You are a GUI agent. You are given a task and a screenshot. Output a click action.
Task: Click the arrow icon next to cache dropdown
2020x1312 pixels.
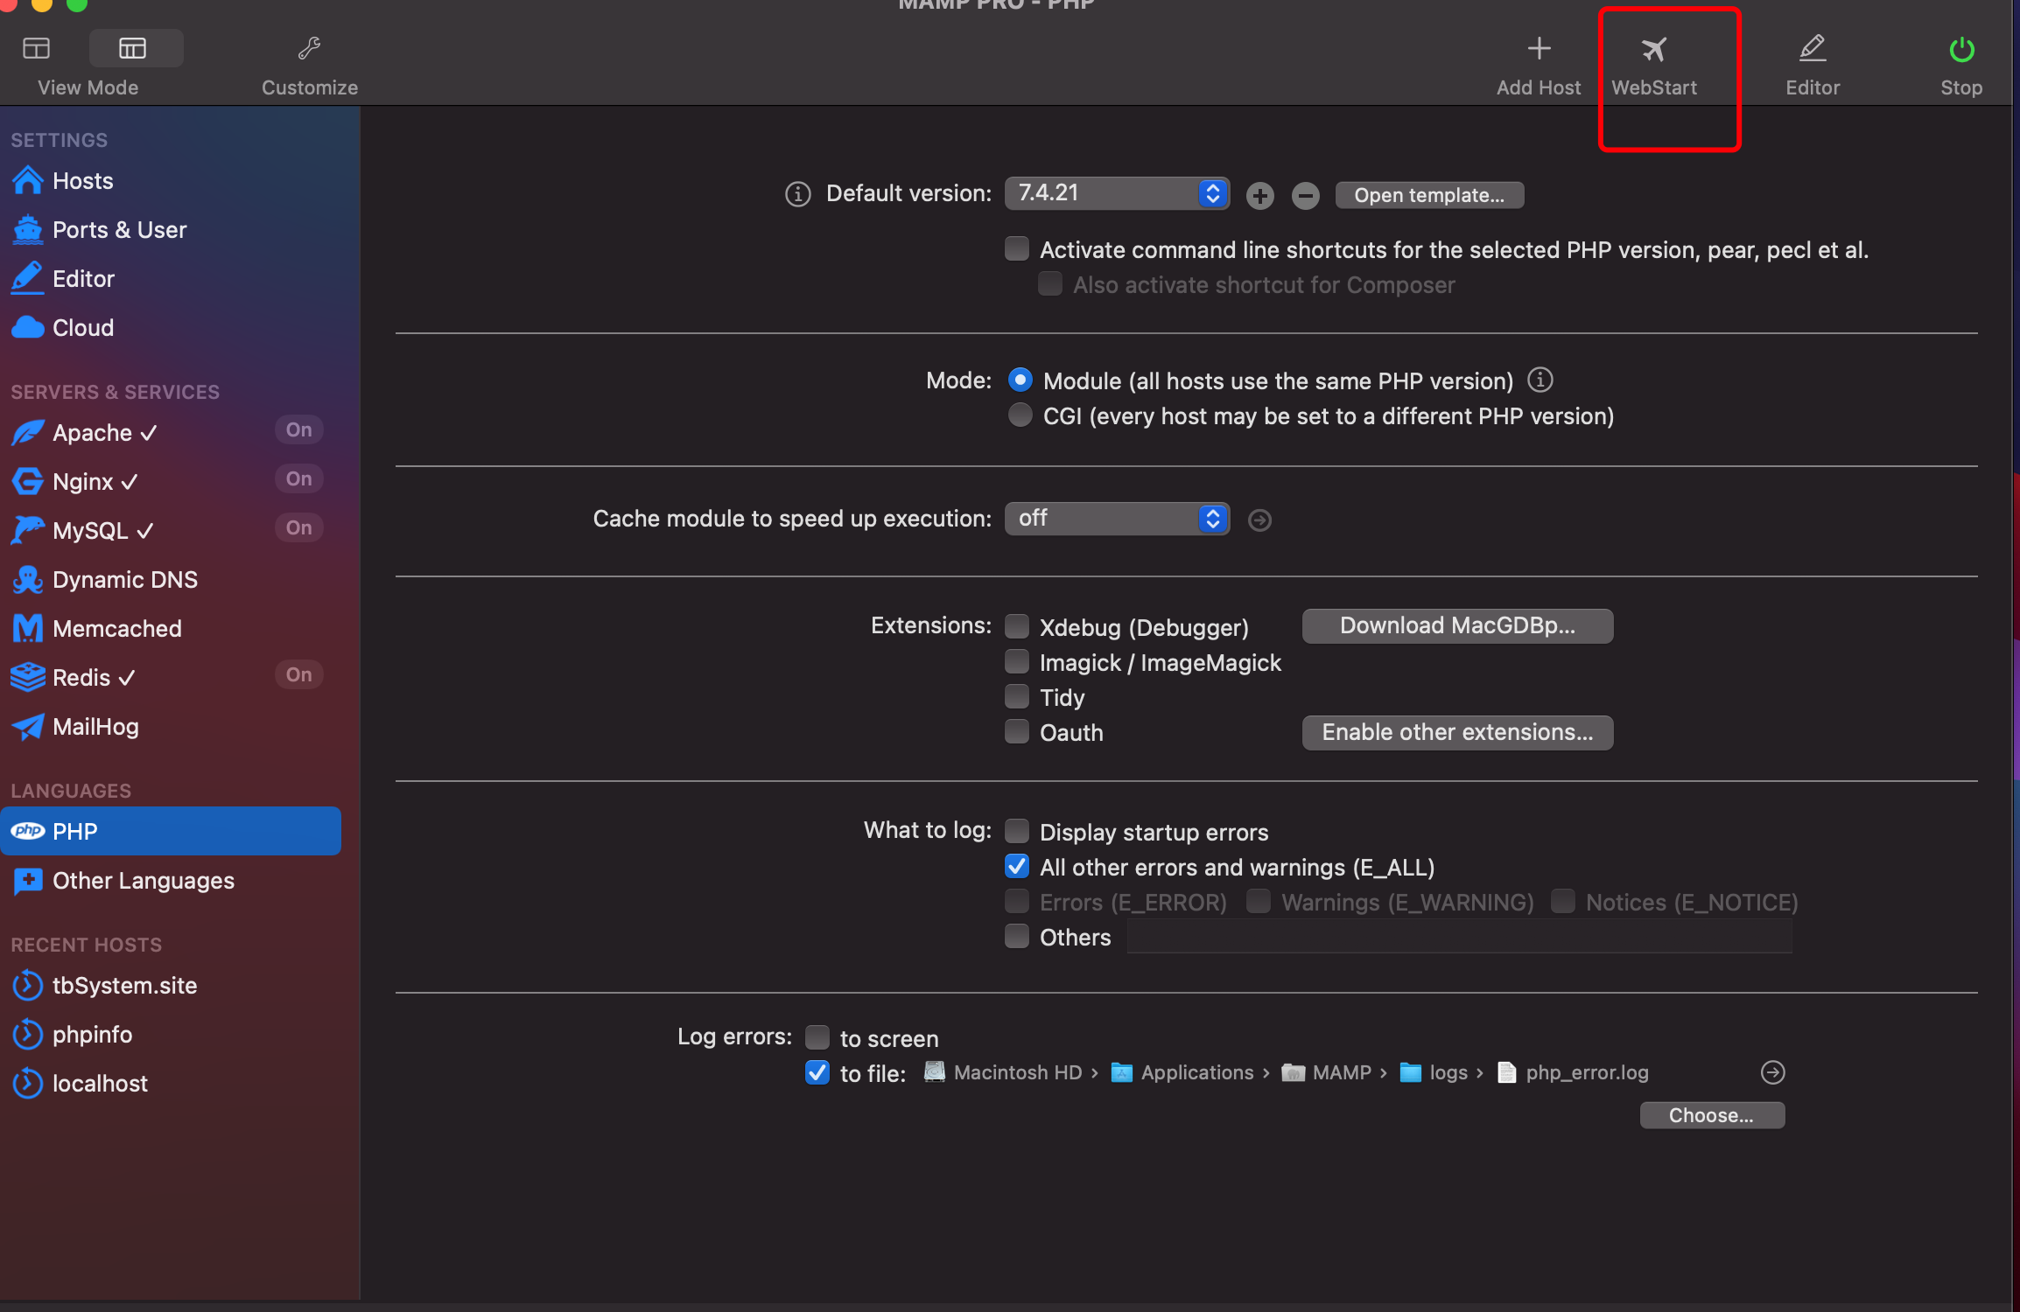(1259, 520)
